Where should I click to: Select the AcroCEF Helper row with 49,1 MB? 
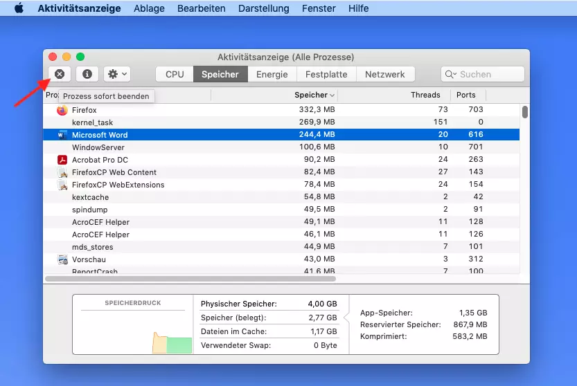tap(281, 222)
